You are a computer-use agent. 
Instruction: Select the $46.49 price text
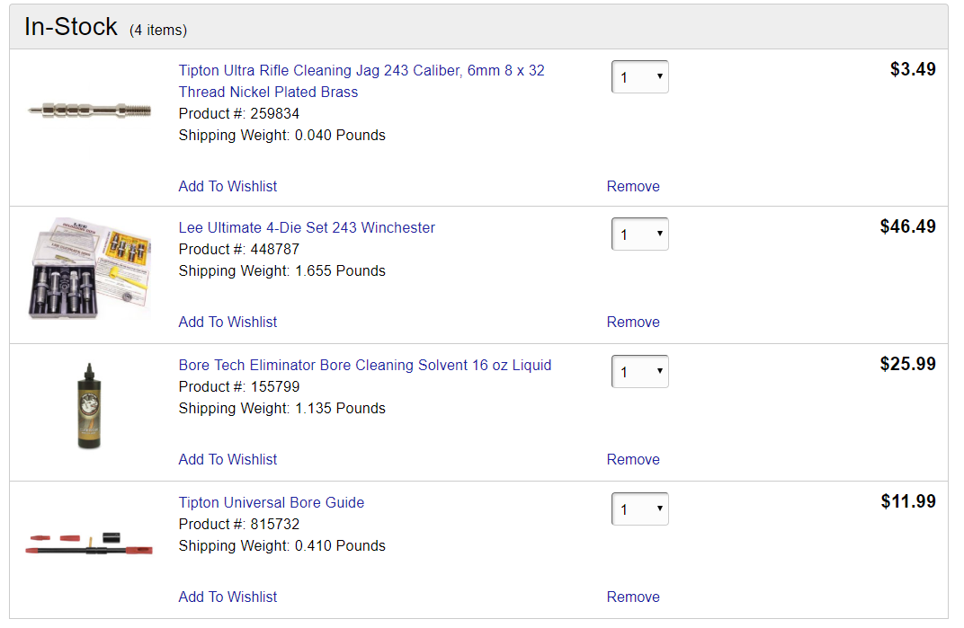908,226
